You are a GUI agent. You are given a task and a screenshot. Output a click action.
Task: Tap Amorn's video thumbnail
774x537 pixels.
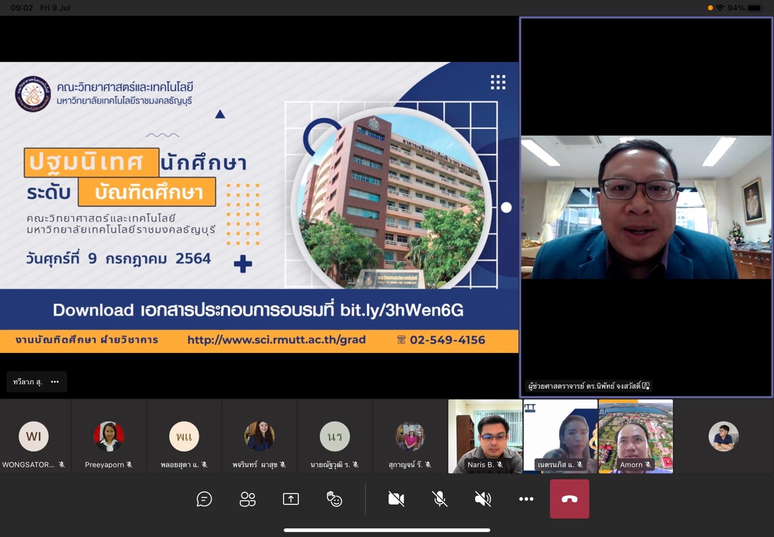(635, 436)
